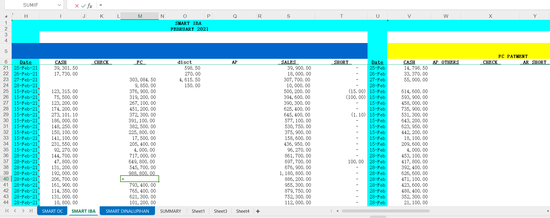Switch to the SMART OC sheet tab

pos(52,211)
